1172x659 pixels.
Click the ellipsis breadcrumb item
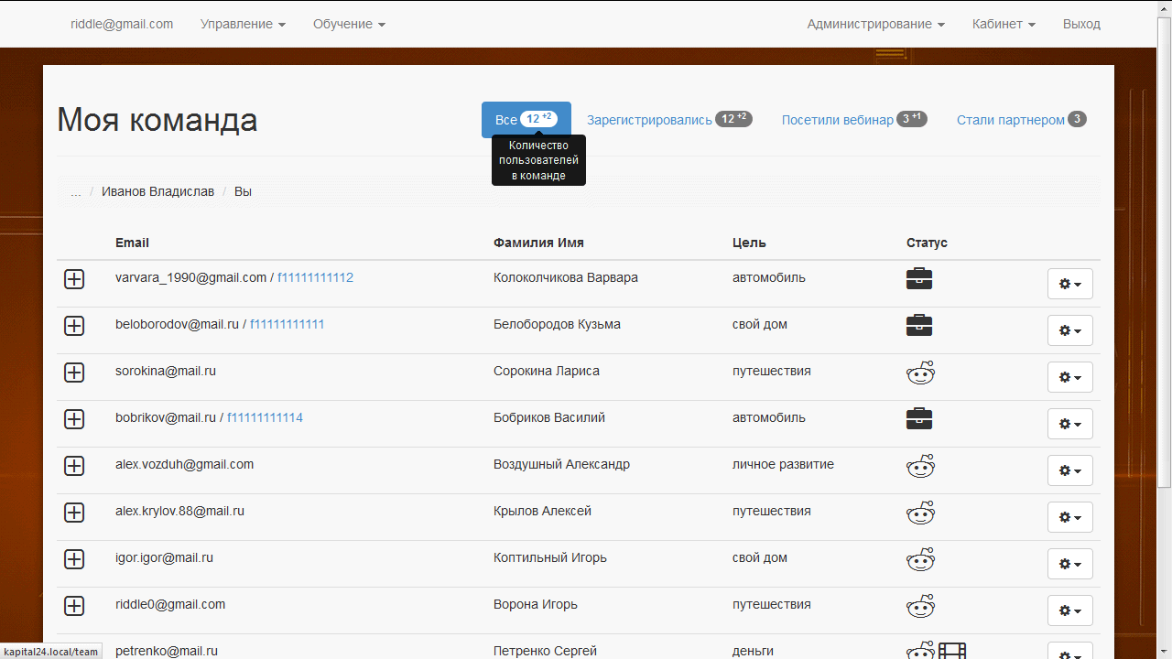click(x=76, y=191)
